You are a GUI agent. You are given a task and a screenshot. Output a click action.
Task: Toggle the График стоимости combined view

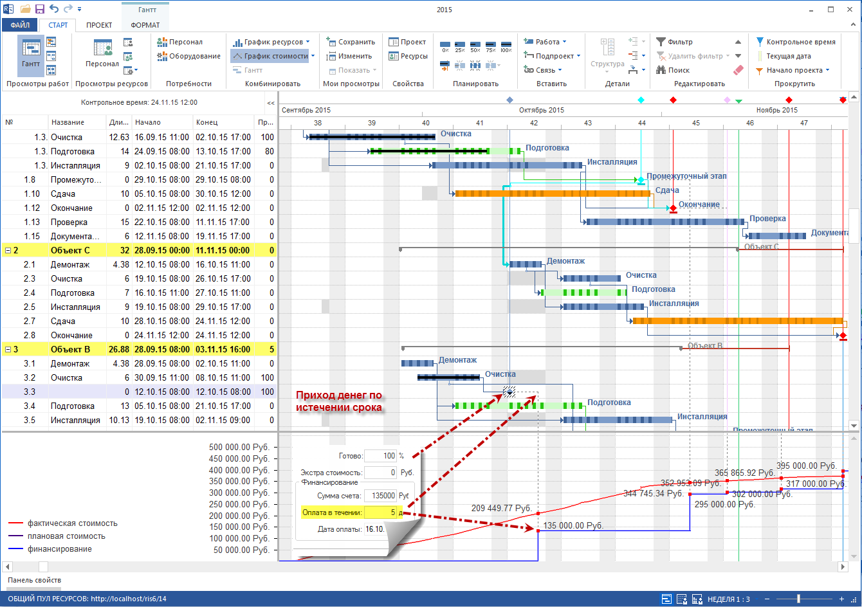[270, 56]
